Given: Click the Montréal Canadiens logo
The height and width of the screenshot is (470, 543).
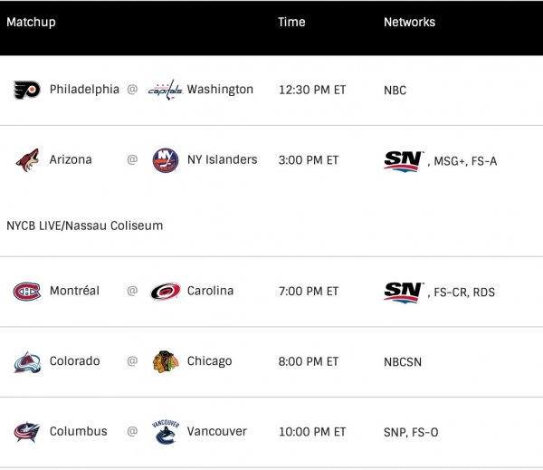Looking at the screenshot, I should [27, 292].
